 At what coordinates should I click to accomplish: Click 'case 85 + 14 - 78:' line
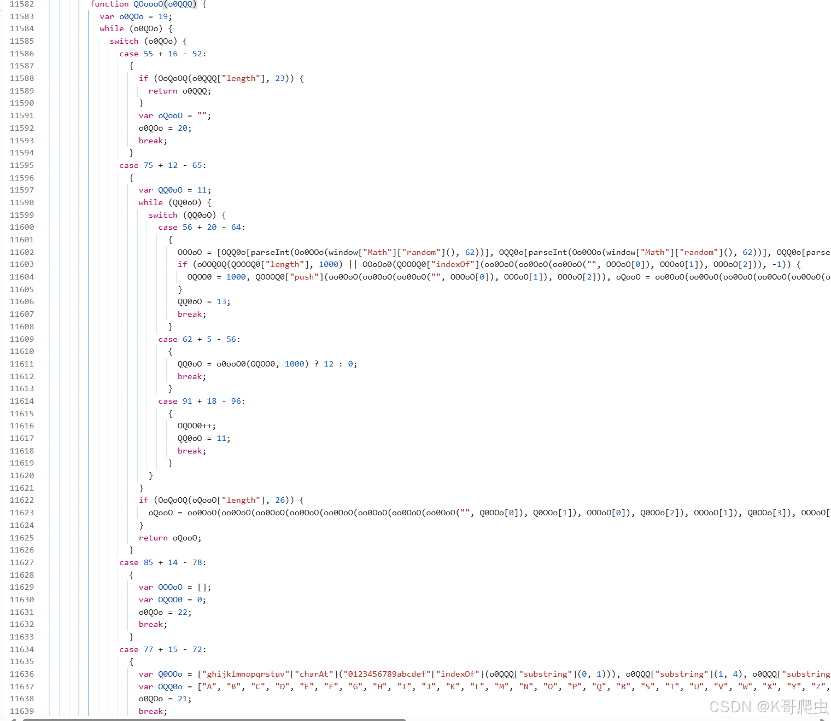(162, 562)
